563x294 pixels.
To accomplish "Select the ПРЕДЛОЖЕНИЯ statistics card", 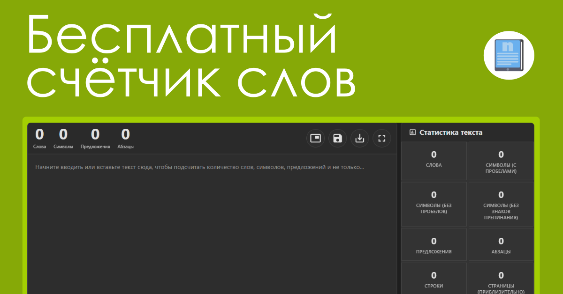I will coord(434,244).
